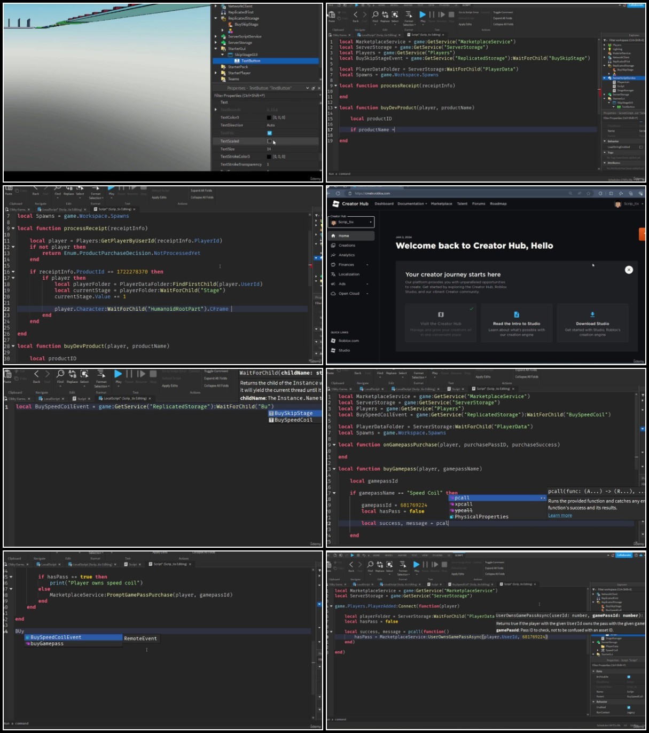This screenshot has width=649, height=733.
Task: Click the Play icon in BuySpeedCoilEvent script toolbar
Action: 118,374
